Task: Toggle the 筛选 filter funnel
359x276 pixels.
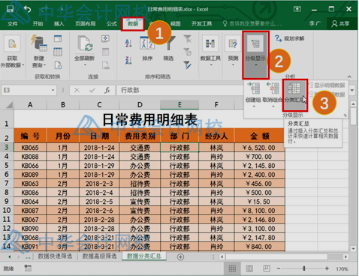Action: [x=169, y=49]
